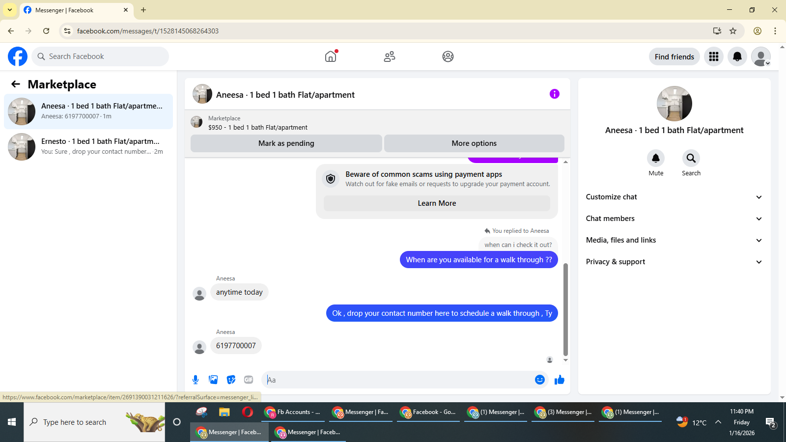Show hidden system tray icons
786x442 pixels.
718,422
